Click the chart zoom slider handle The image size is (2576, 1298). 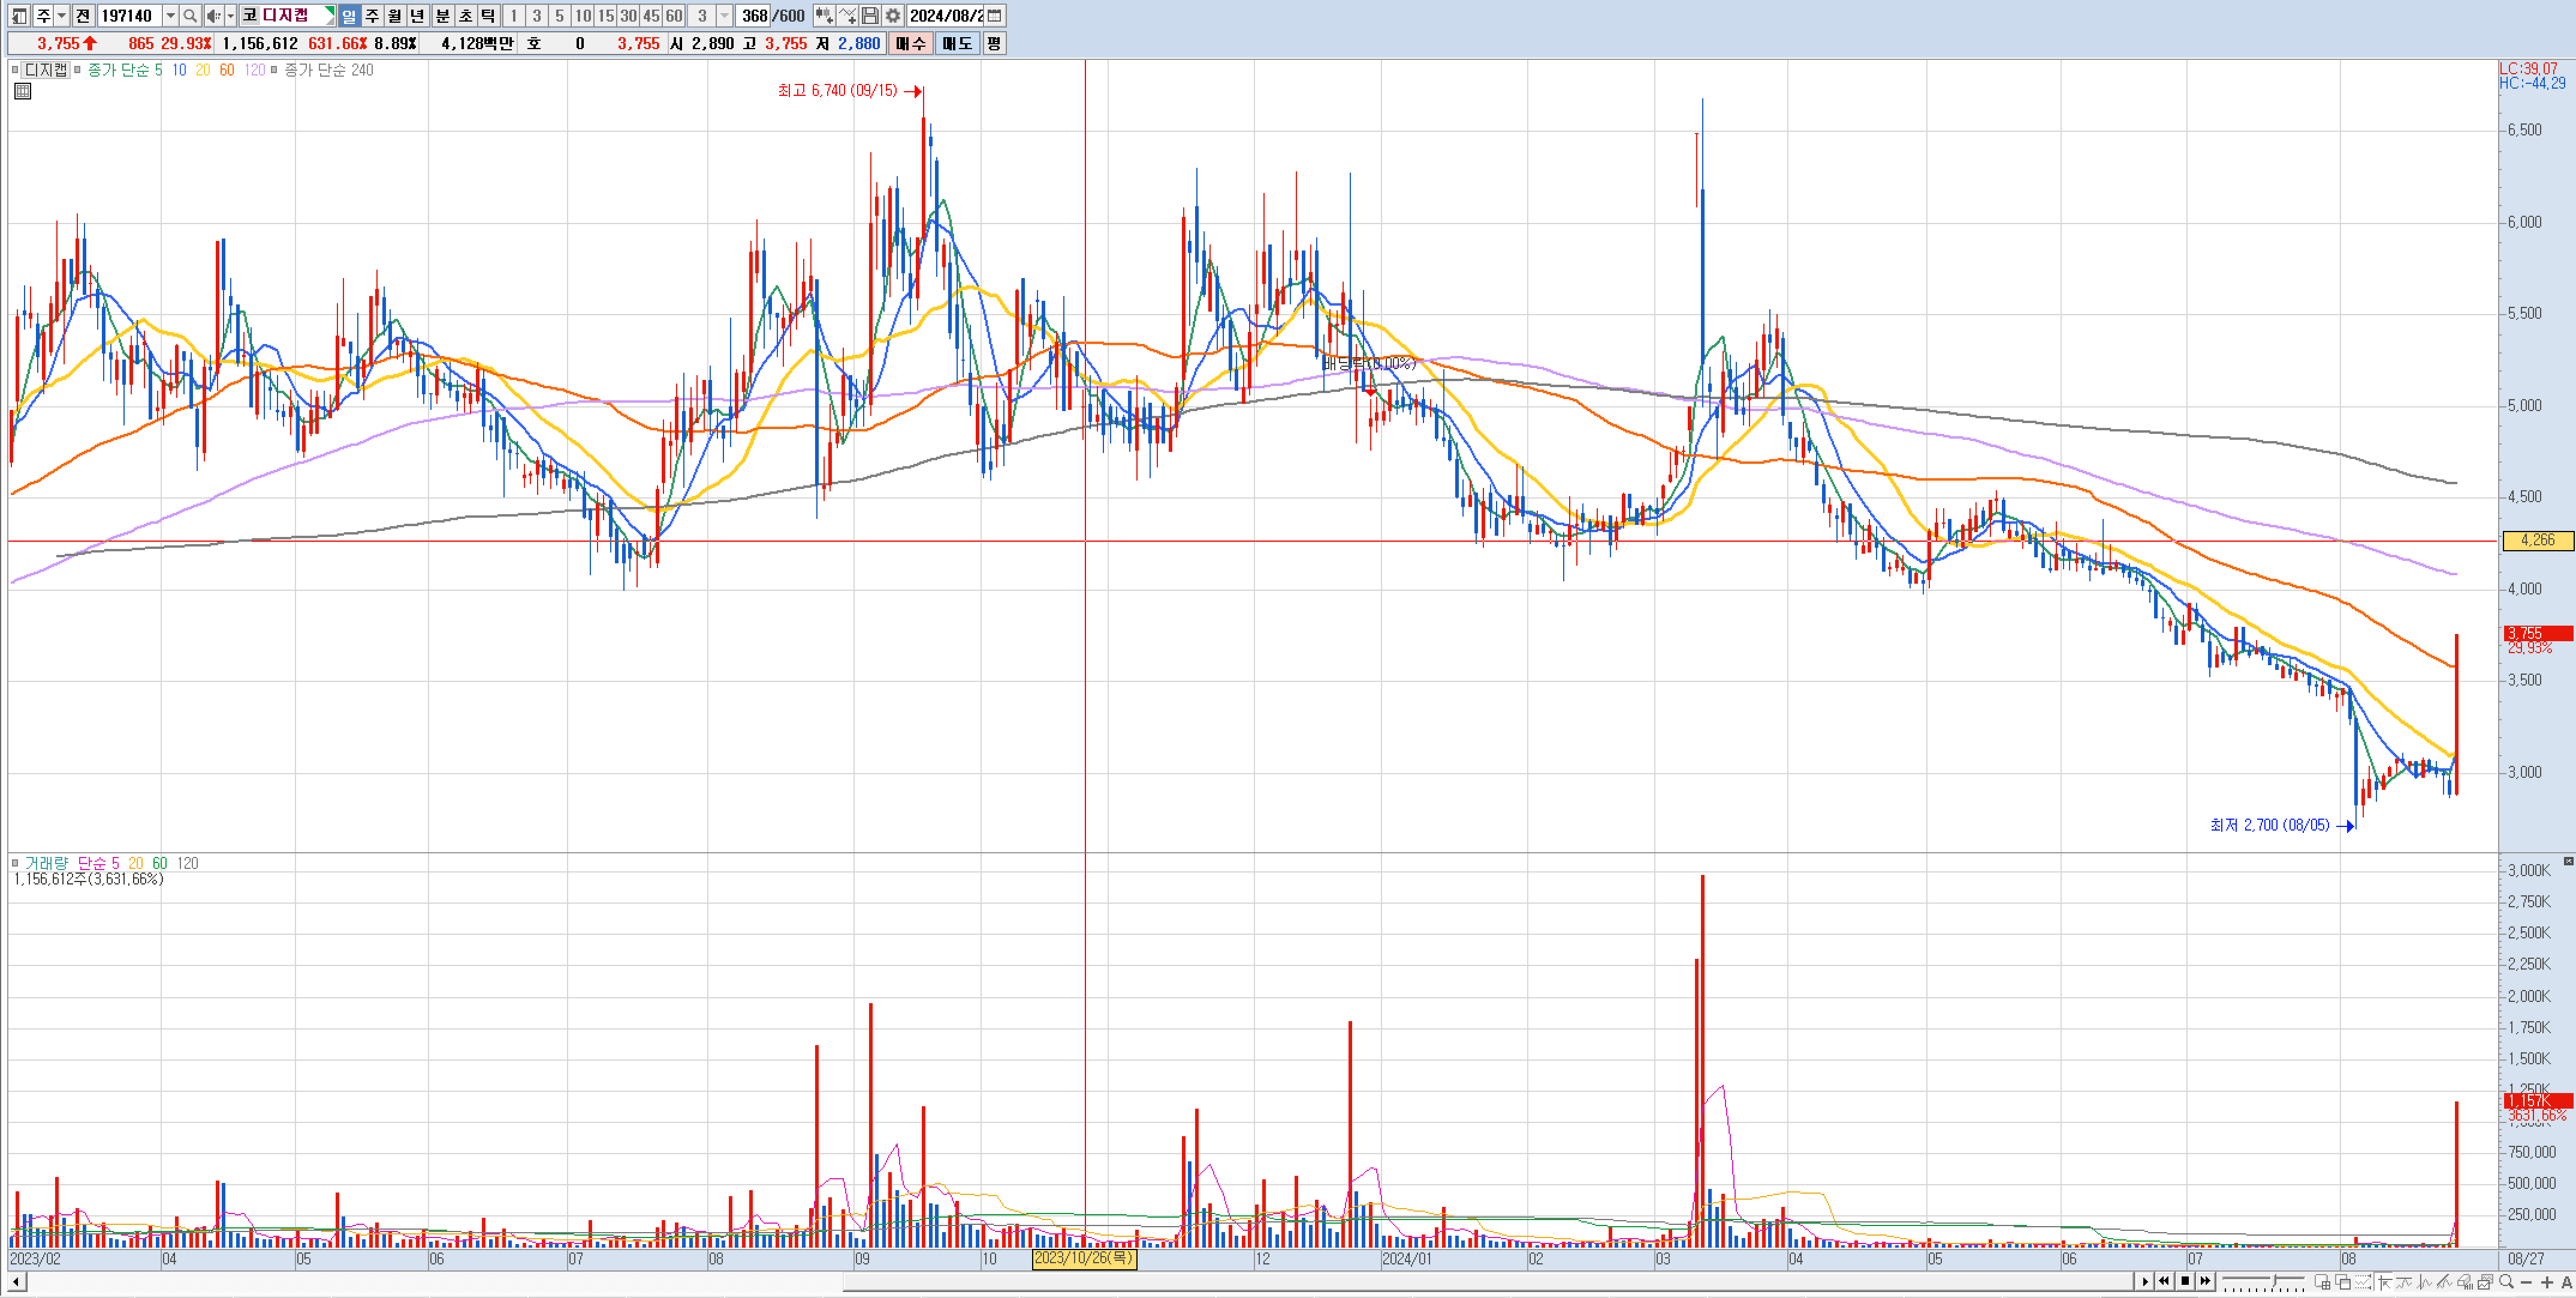pyautogui.click(x=2275, y=1280)
